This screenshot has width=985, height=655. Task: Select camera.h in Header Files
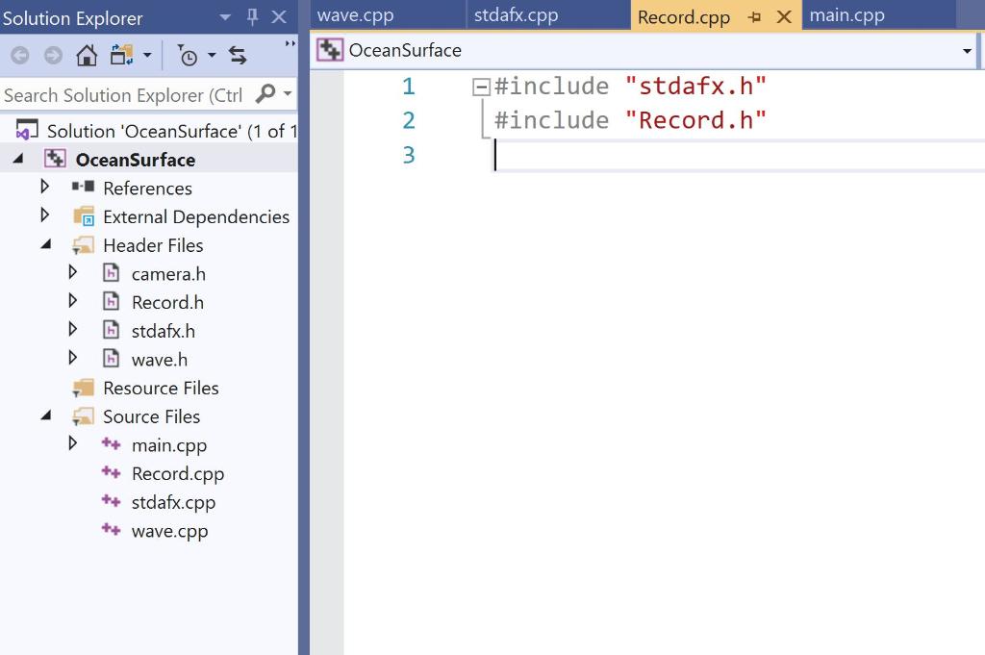tap(168, 274)
